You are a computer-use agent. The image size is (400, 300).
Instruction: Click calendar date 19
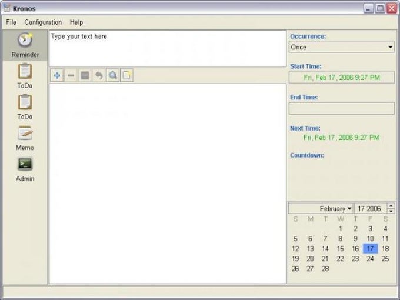pos(295,258)
